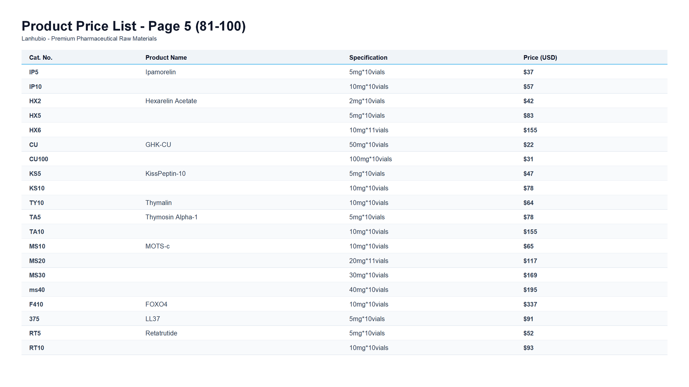
Task: Select the GHK-CU product name
Action: tap(158, 145)
